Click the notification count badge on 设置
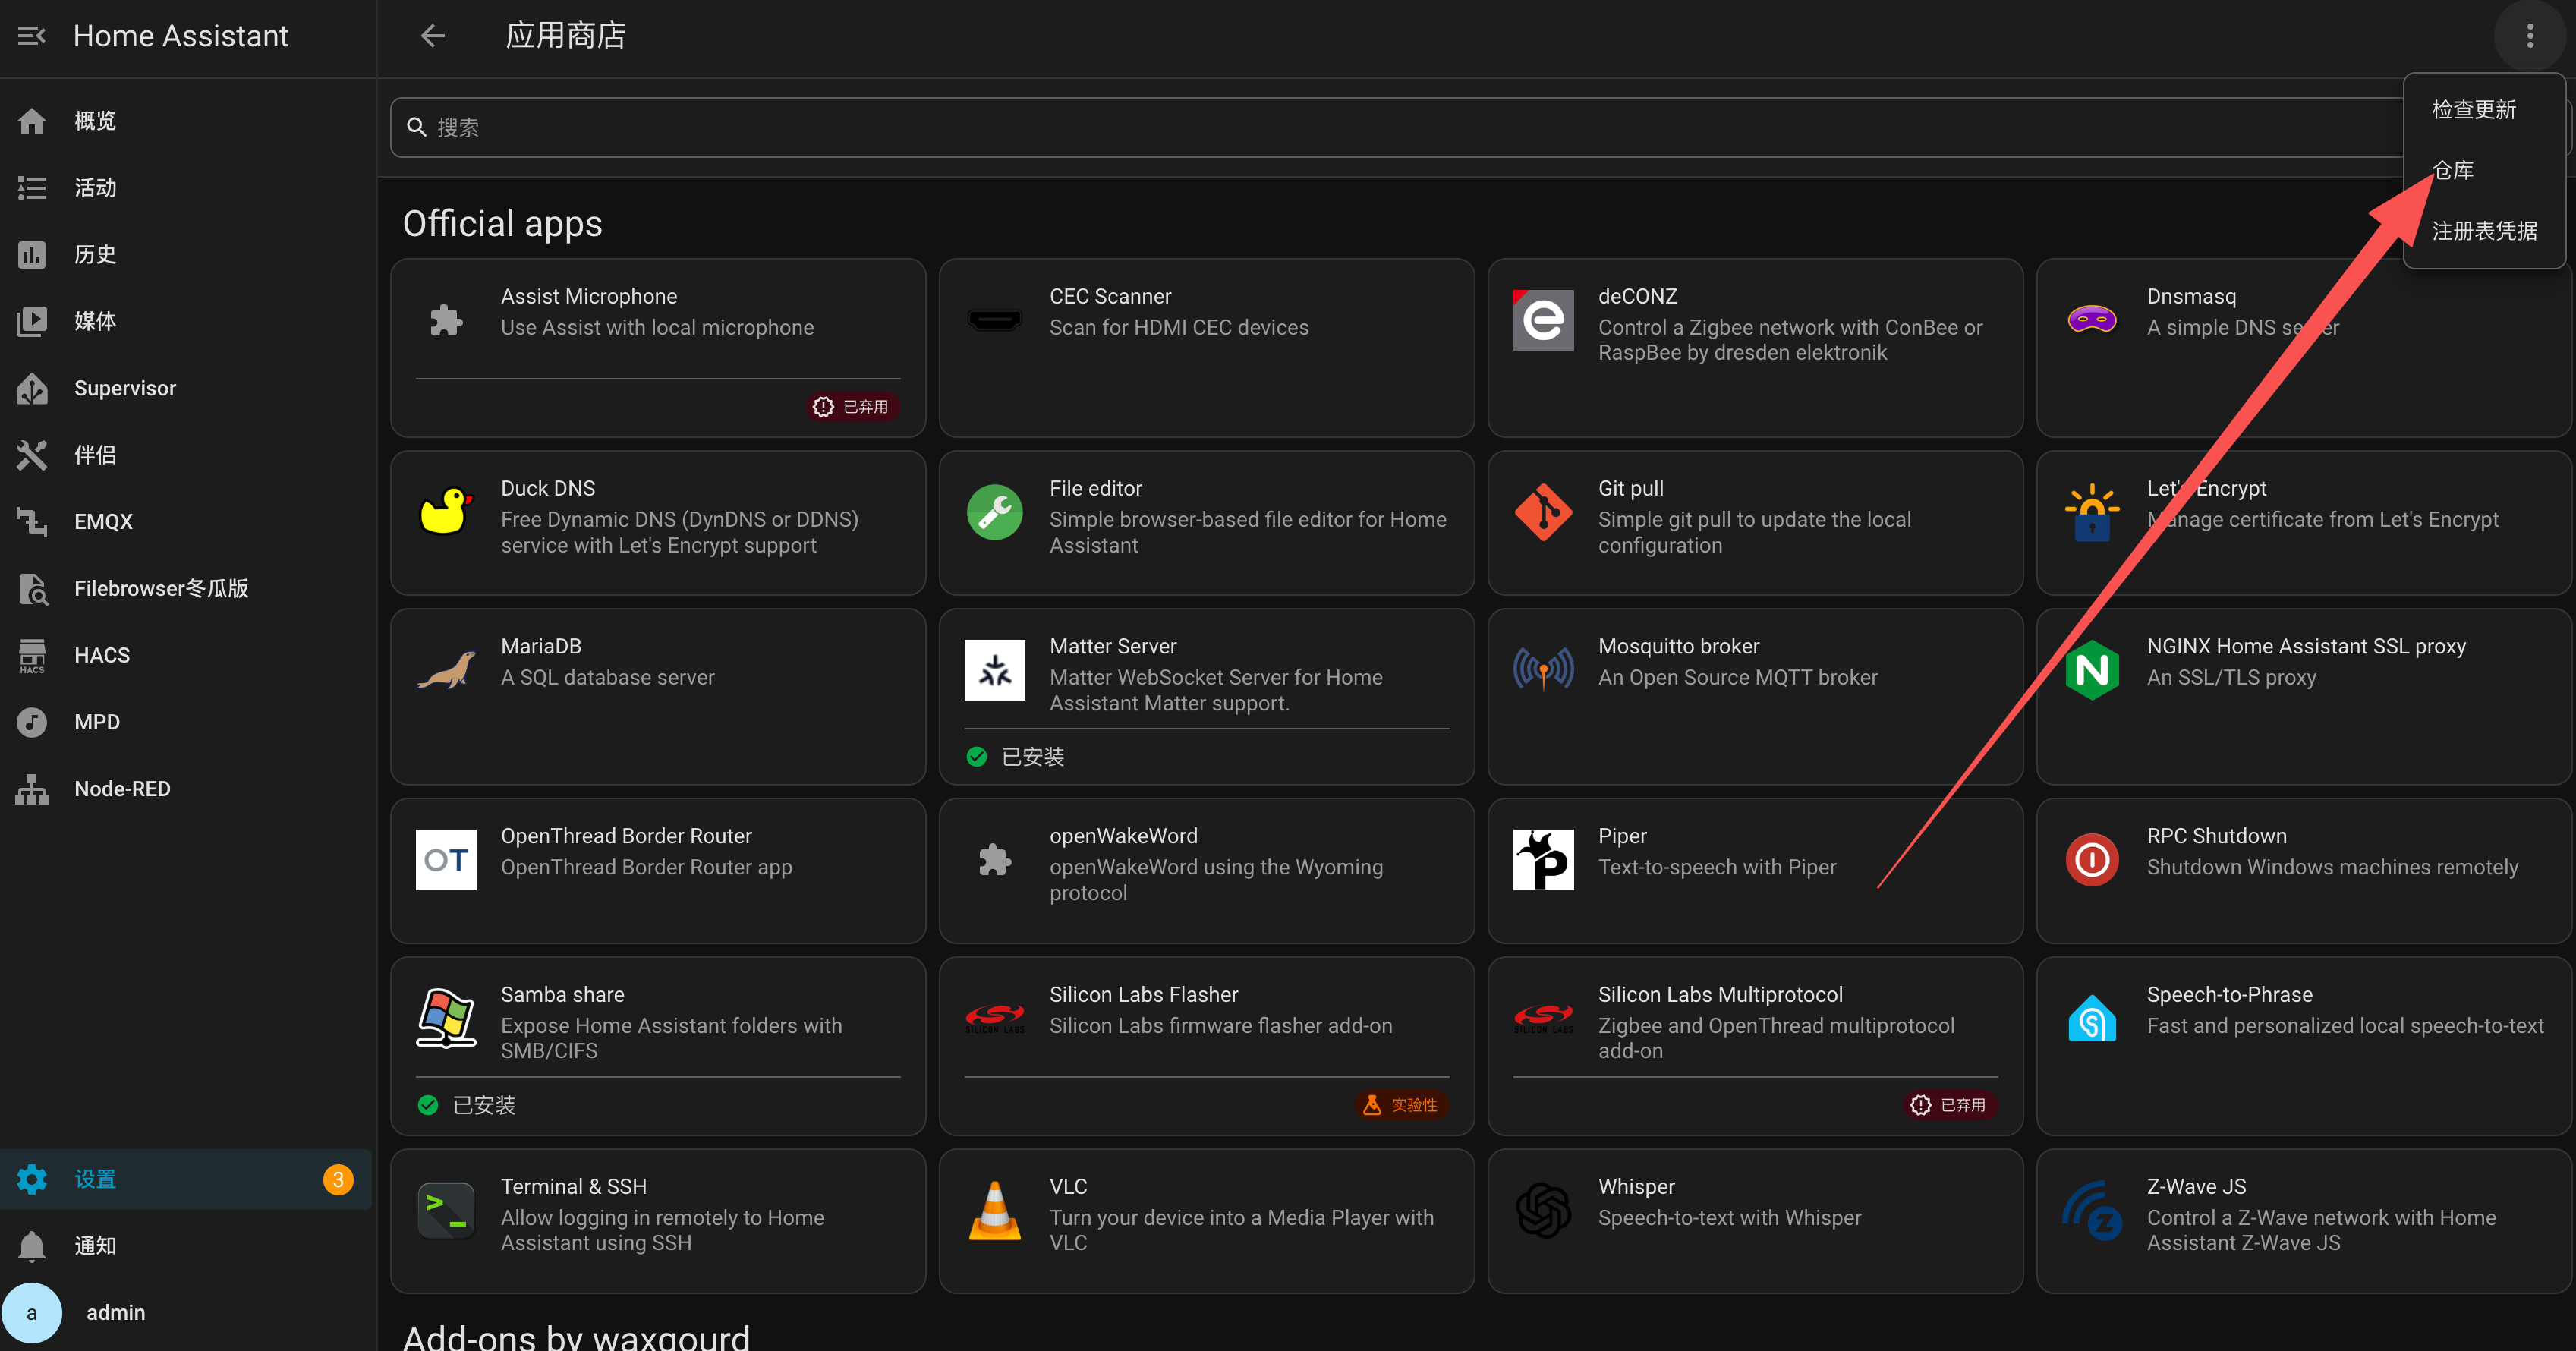Screen dimensions: 2576x1351 coord(338,1179)
